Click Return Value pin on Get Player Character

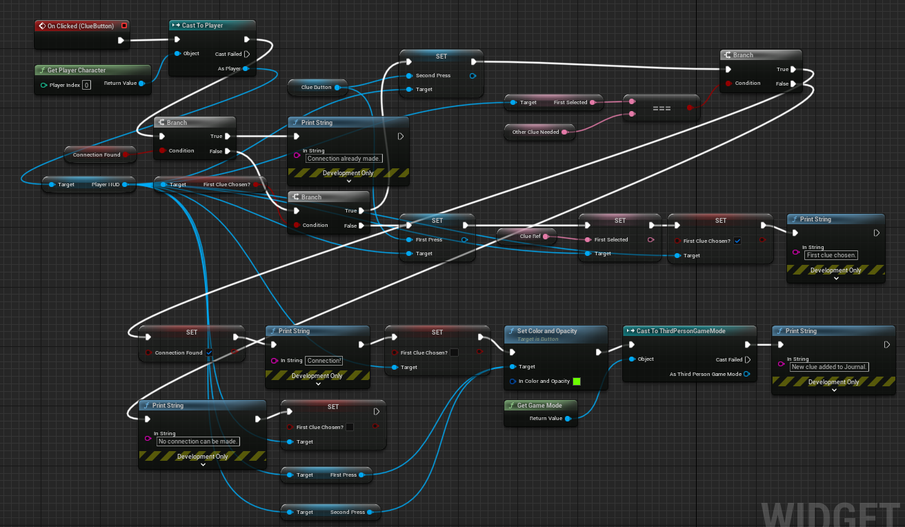pyautogui.click(x=141, y=84)
